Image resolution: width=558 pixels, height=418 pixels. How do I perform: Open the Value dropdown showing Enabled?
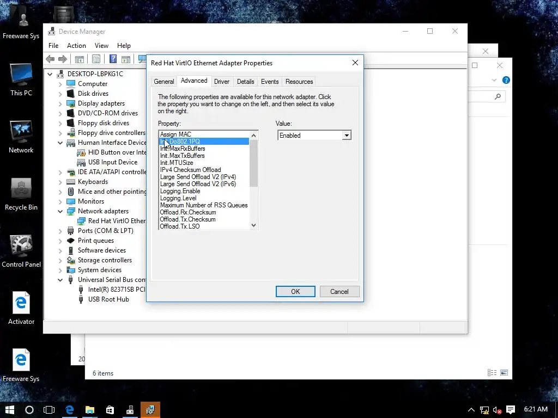346,136
